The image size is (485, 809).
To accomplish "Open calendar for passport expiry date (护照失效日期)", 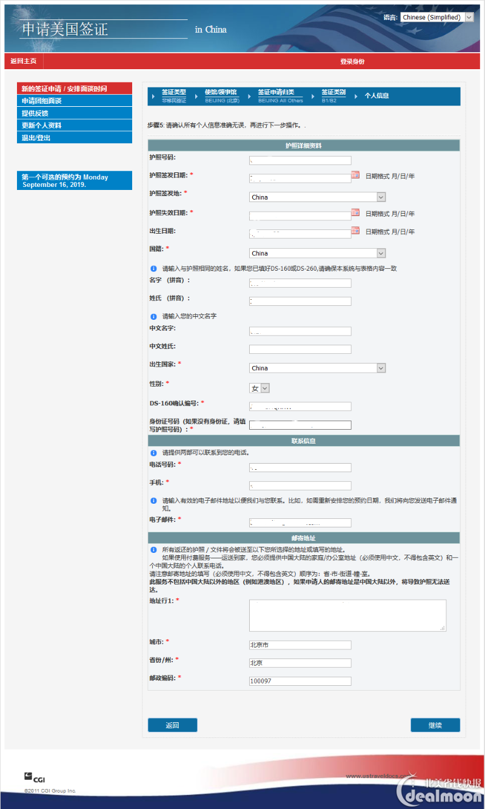I will coord(356,213).
